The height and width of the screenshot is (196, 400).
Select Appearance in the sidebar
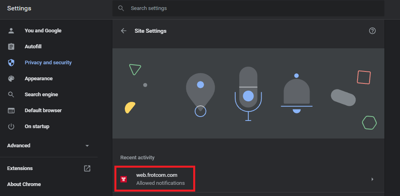point(38,79)
